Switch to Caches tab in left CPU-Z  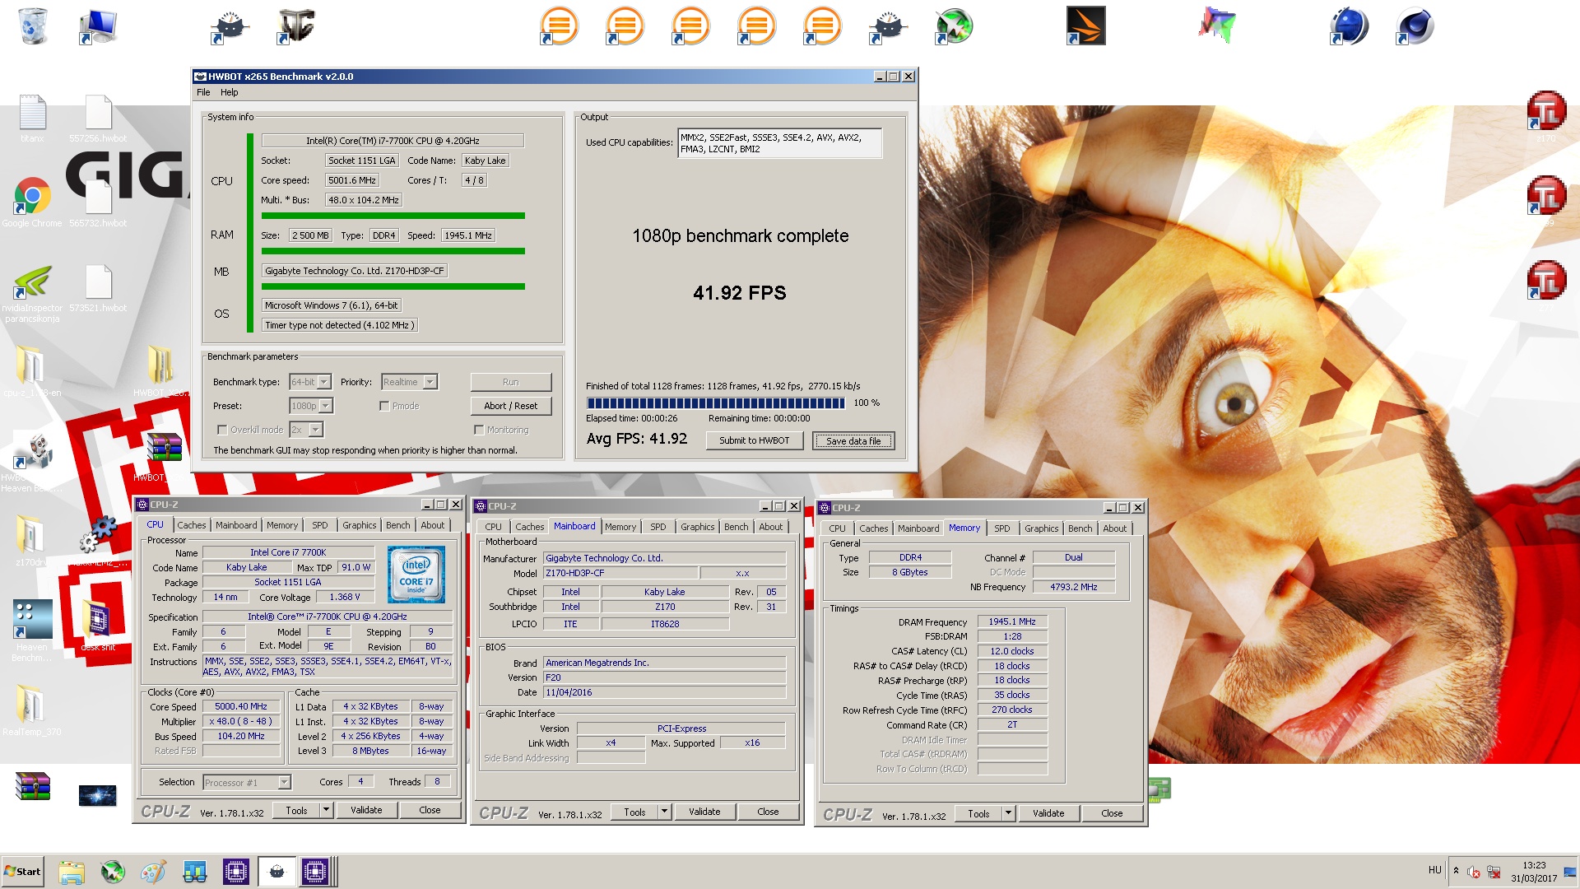(191, 525)
